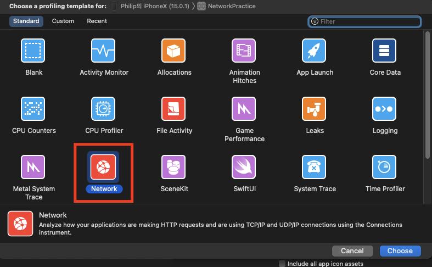Click the NetworkPractice app target icon
This screenshot has width=432, height=267.
201,6
